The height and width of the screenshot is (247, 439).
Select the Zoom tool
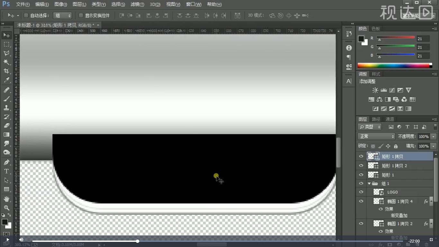tap(6, 208)
